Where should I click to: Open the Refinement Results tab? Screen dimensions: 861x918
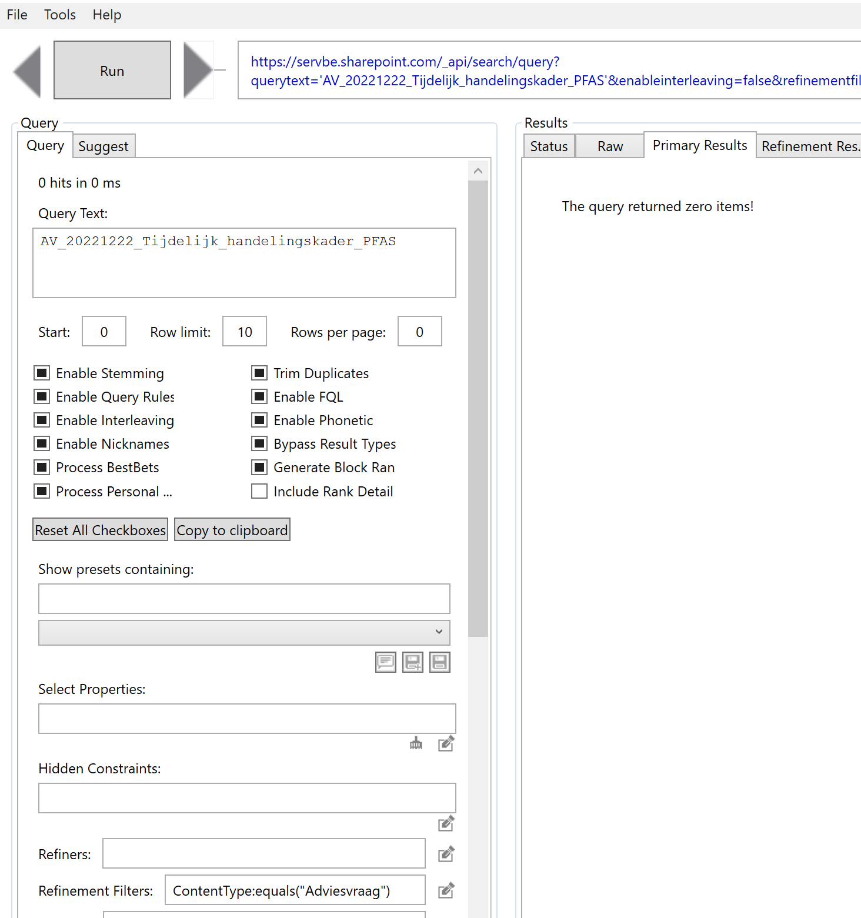coord(810,146)
